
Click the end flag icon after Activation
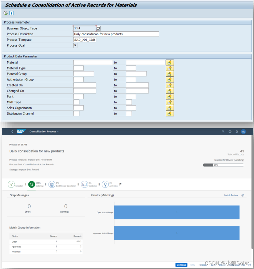point(120,184)
